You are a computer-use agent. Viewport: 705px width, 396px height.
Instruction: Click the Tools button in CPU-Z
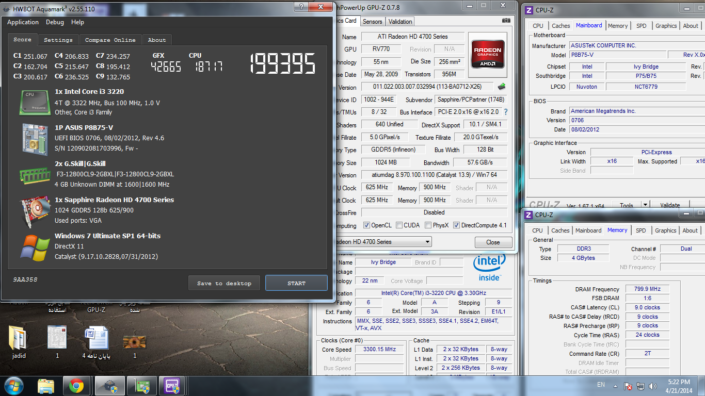pos(627,205)
